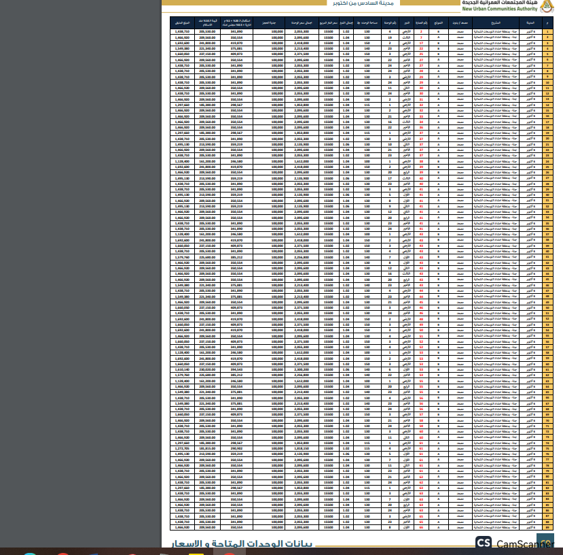This screenshot has width=563, height=555.
Task: Select the cell with value 2,300,200
Action: click(x=302, y=369)
